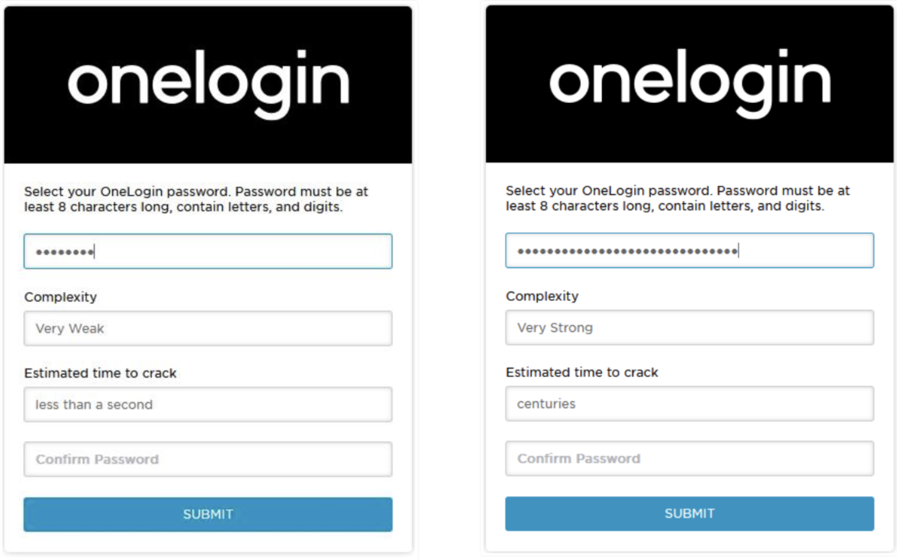897x560 pixels.
Task: Focus the long password field on right
Action: click(689, 250)
